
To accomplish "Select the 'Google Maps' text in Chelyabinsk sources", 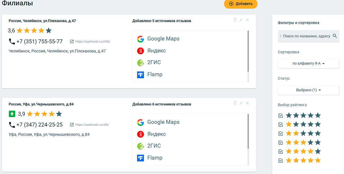I will click(163, 39).
